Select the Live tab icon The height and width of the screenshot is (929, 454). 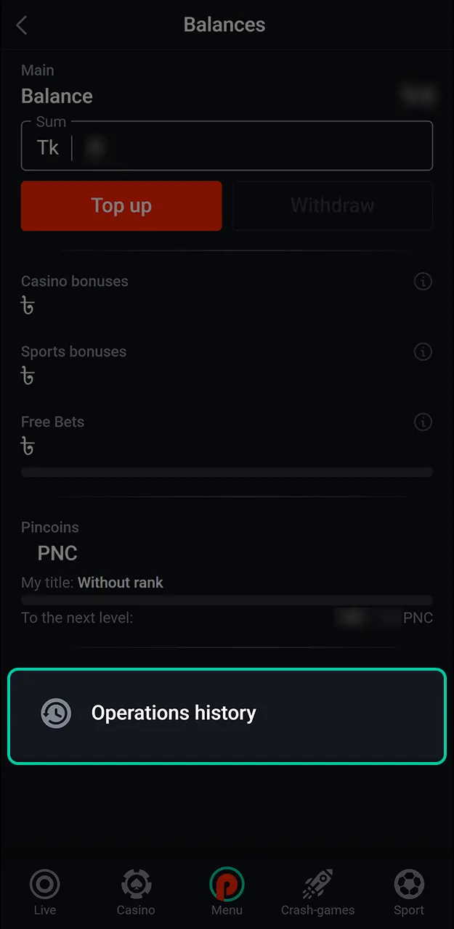44,885
